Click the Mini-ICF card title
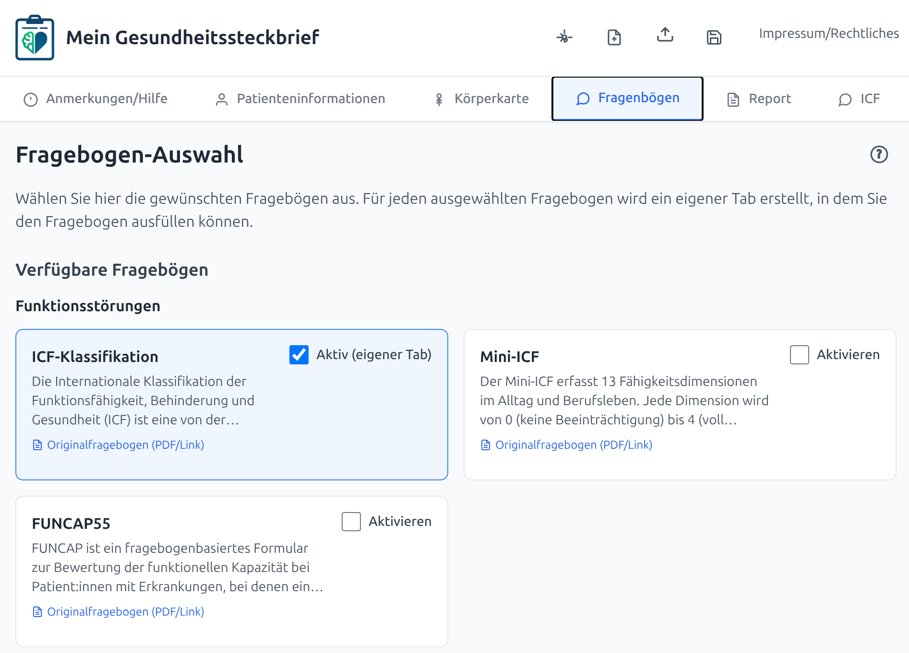Screen dimensions: 909x653 click(x=509, y=357)
